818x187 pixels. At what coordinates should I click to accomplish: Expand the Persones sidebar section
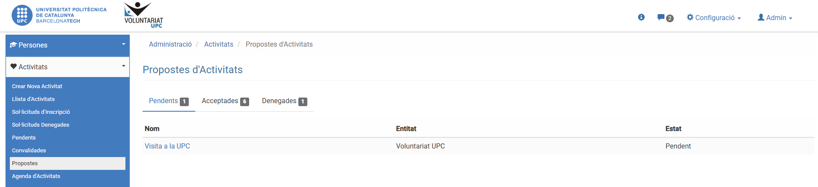click(123, 45)
